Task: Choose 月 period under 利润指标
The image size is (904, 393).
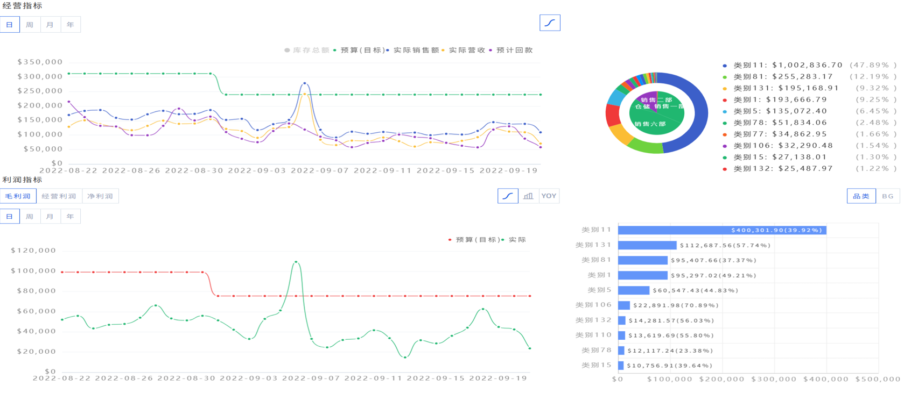Action: (x=50, y=217)
